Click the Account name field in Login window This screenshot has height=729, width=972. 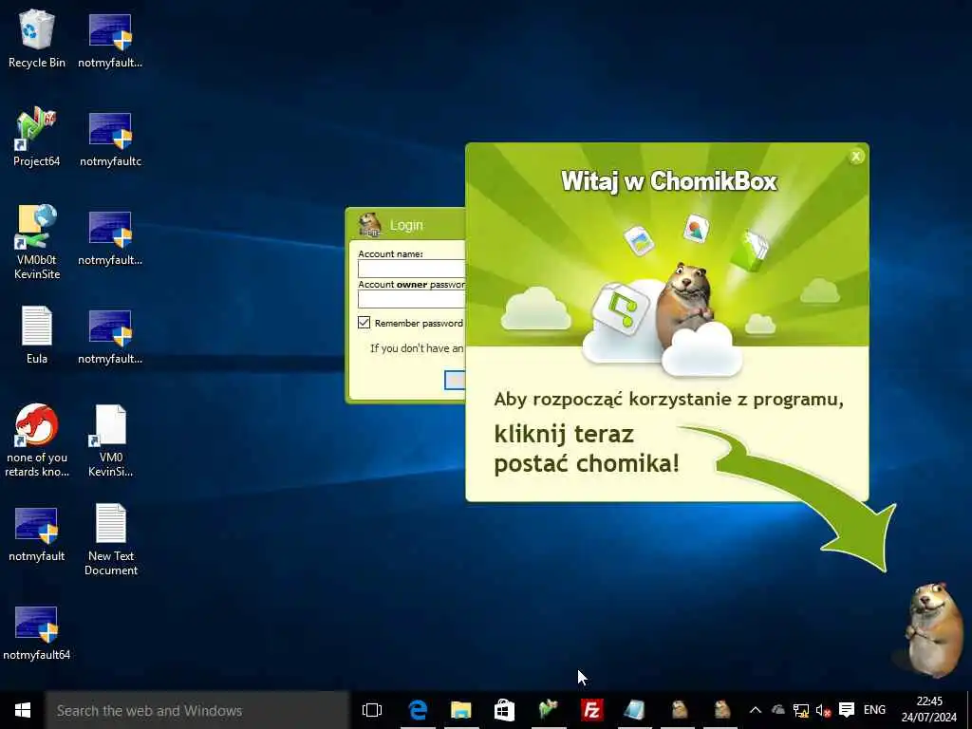pyautogui.click(x=411, y=269)
